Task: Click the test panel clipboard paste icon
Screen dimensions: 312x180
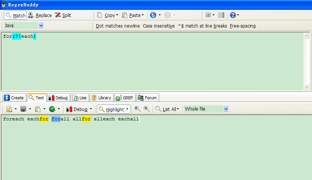Action: (38, 109)
